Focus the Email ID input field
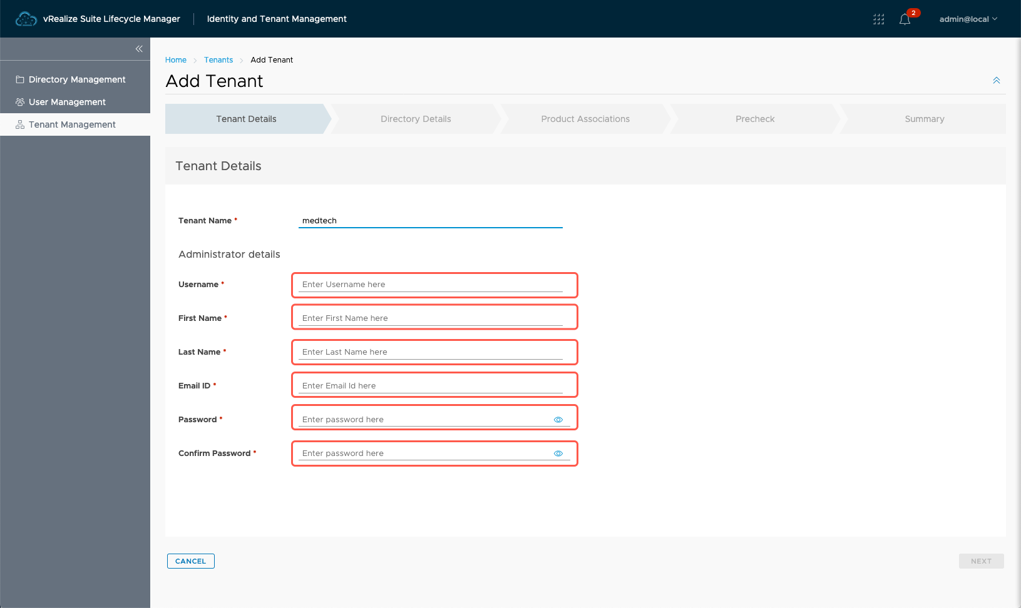Image resolution: width=1021 pixels, height=608 pixels. [x=431, y=386]
